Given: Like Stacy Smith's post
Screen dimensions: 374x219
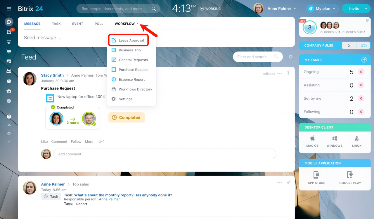Looking at the screenshot, I should 44,141.
